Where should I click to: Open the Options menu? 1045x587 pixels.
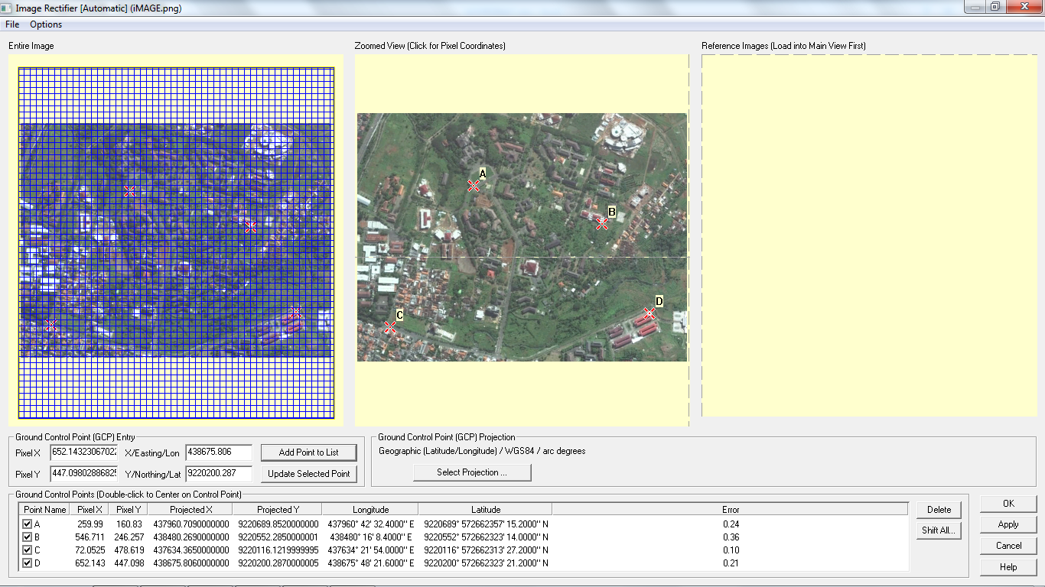click(45, 24)
